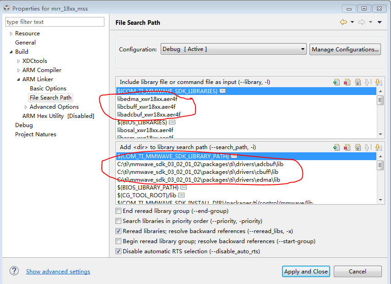Move selected search path entry down

(x=378, y=147)
